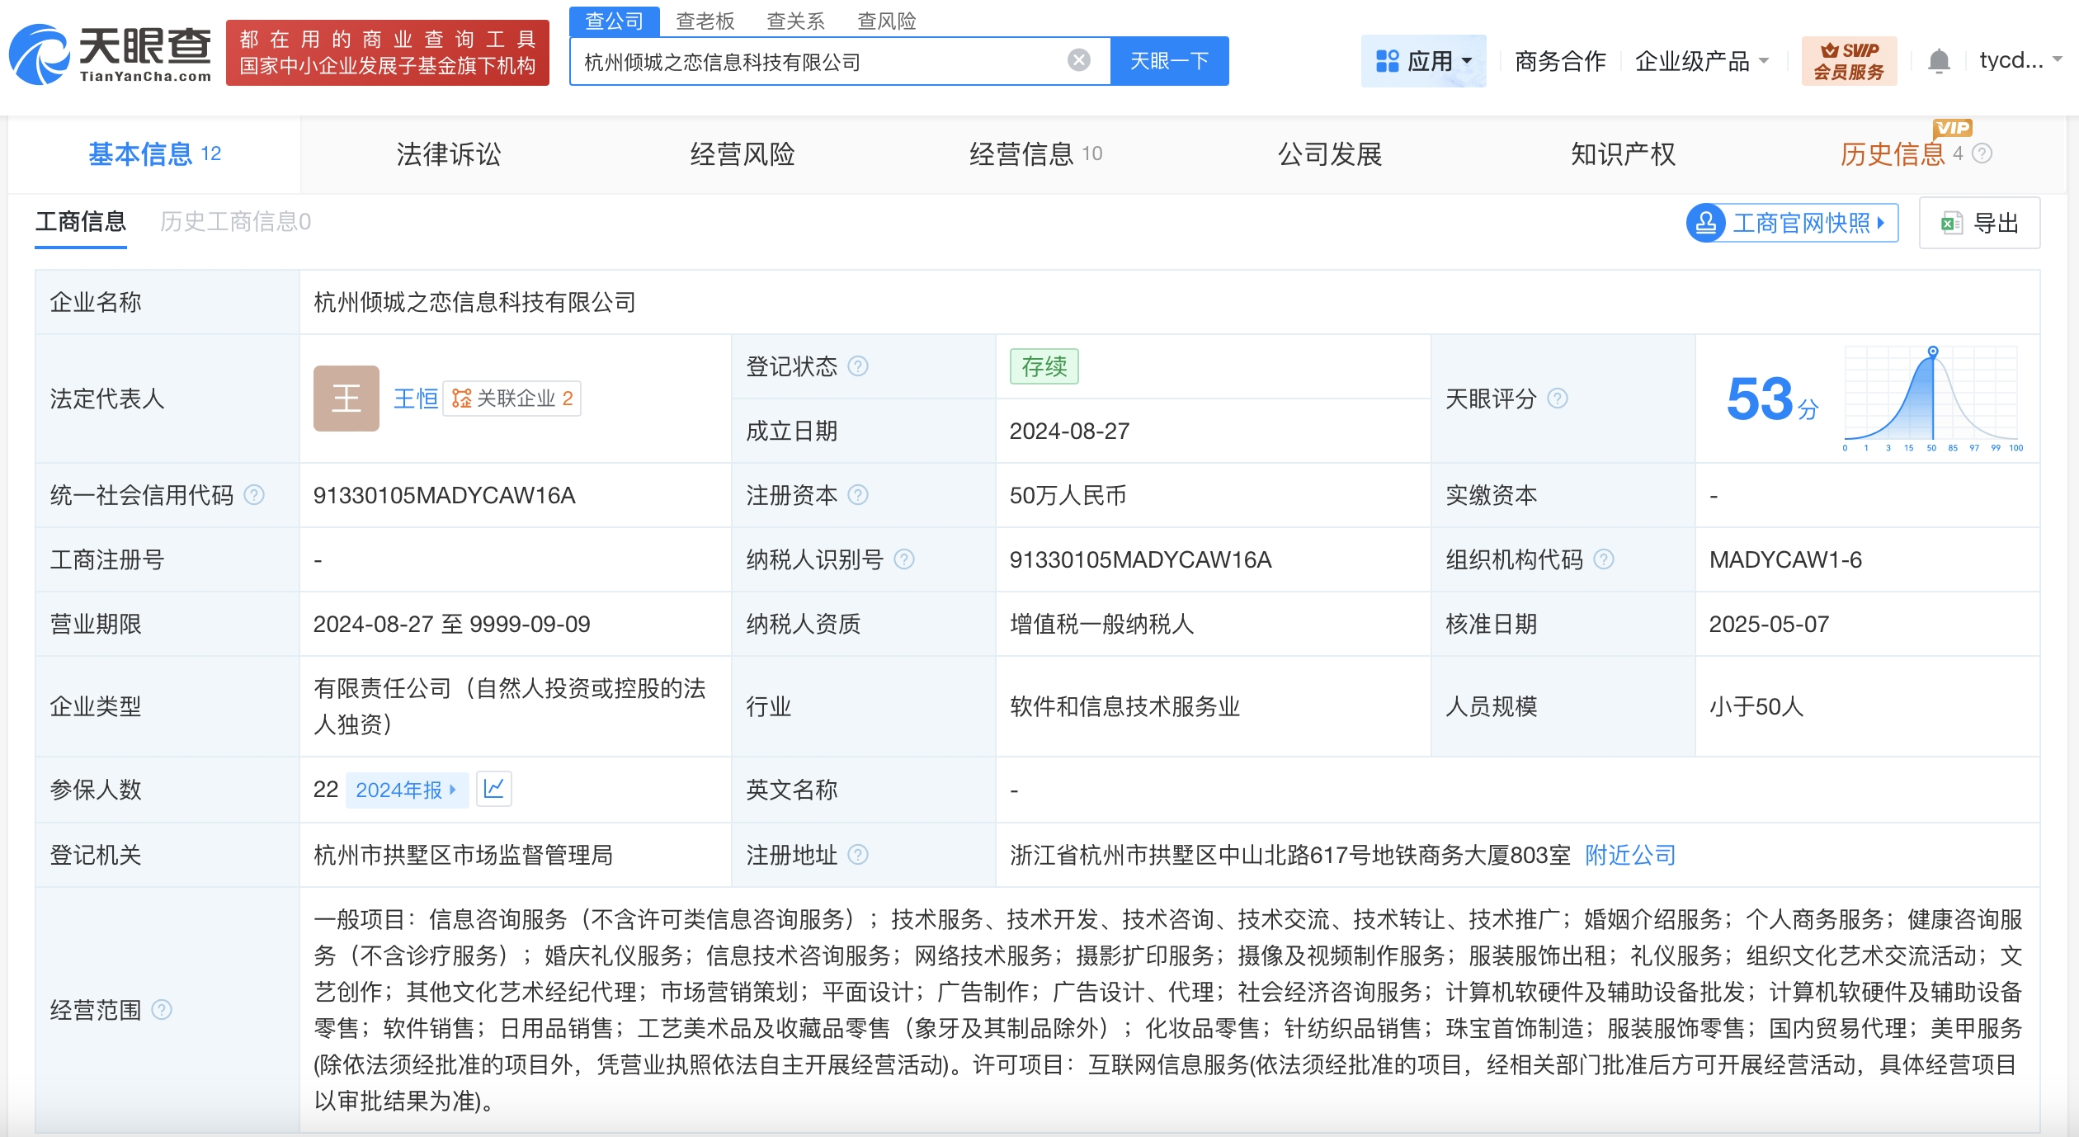Click the company name search input field
The height and width of the screenshot is (1137, 2079).
point(825,59)
